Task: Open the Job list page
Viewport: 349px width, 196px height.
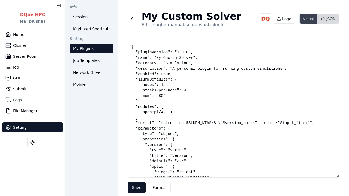Action: (16, 67)
